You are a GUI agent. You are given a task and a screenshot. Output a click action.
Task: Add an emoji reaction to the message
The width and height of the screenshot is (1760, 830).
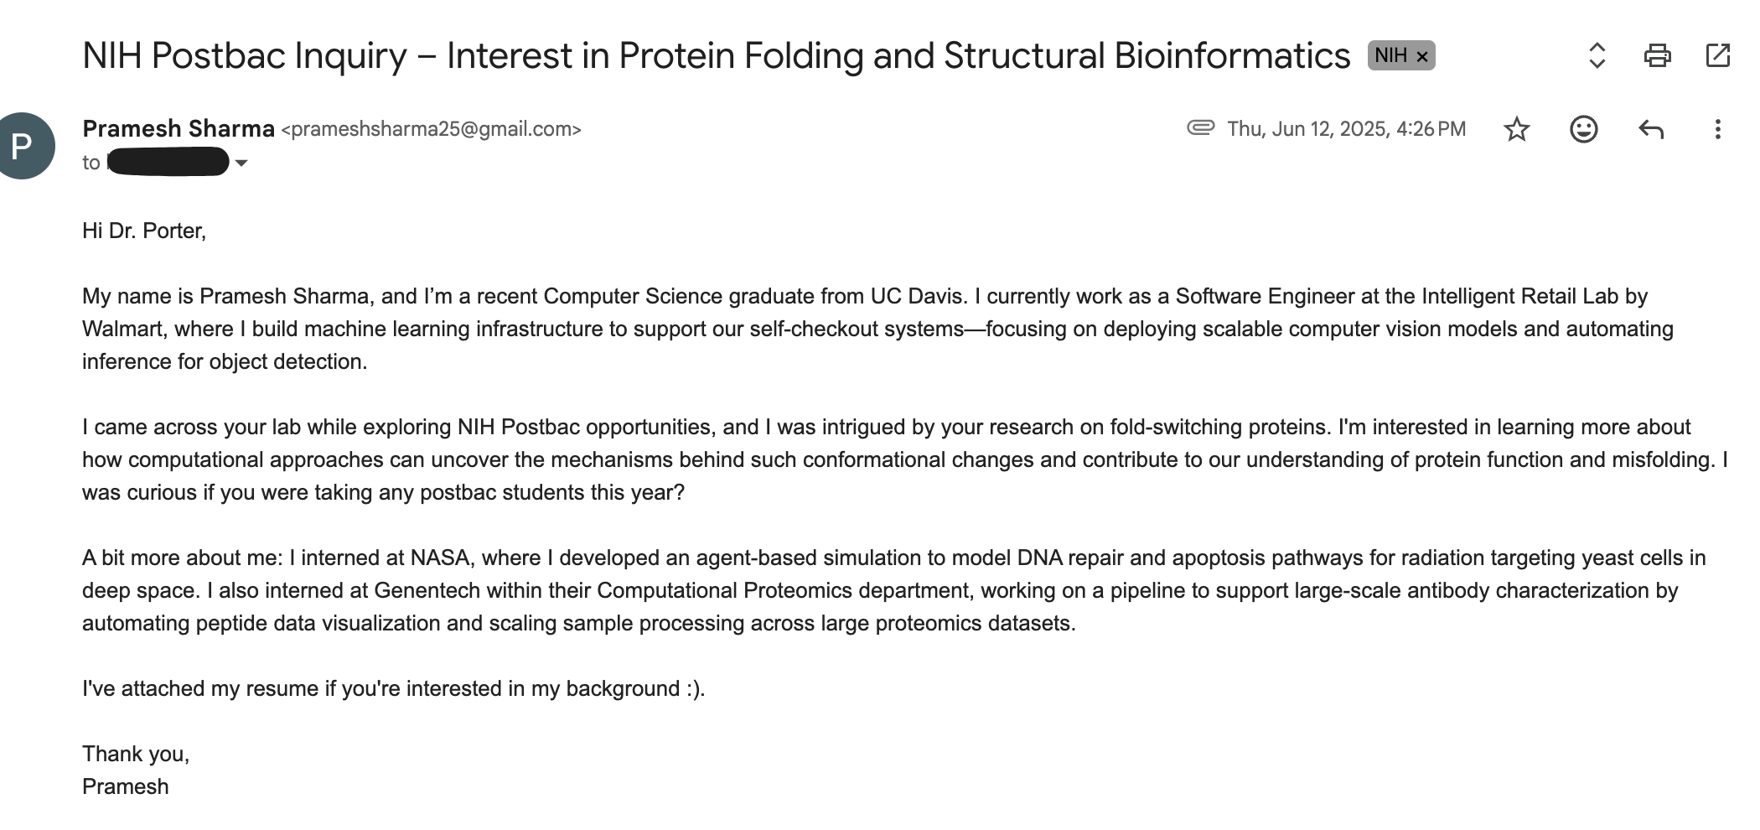click(1583, 129)
